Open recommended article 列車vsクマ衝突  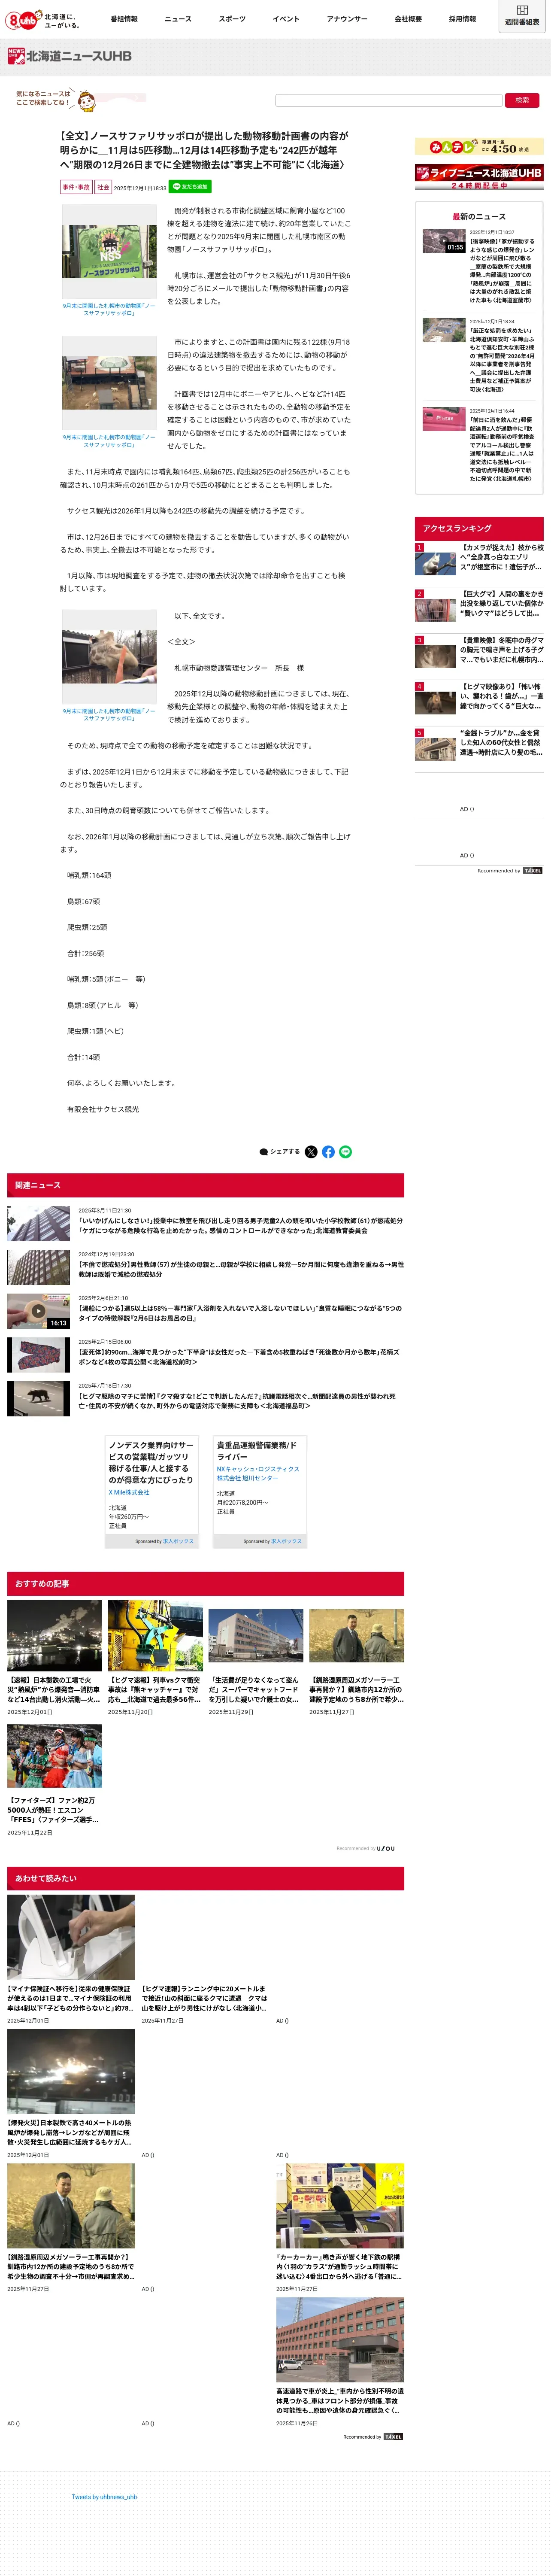point(155,1658)
